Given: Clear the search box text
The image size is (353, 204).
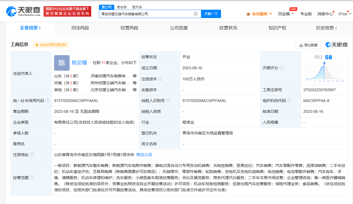Looking at the screenshot, I should [196, 14].
